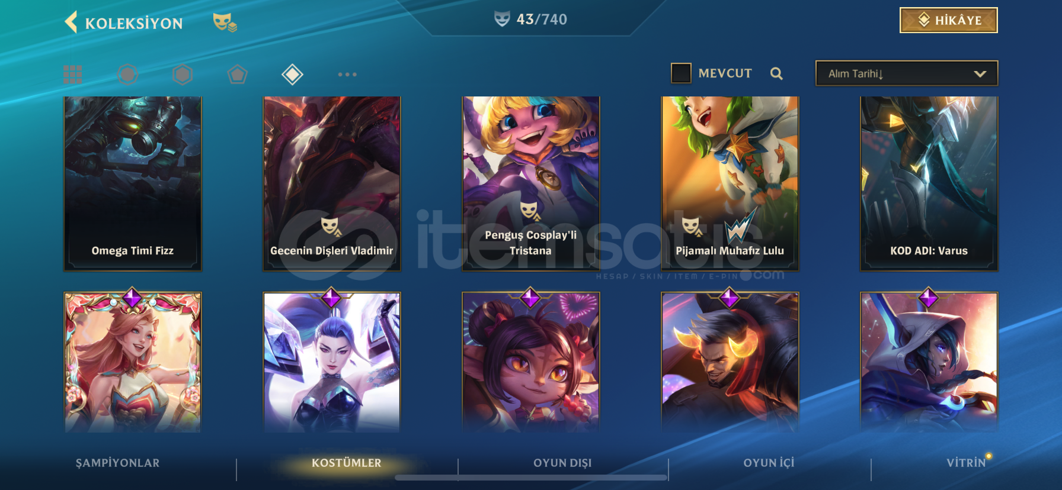Screen dimensions: 1062x490
Task: Open the three-dots more filters option
Action: [x=347, y=75]
